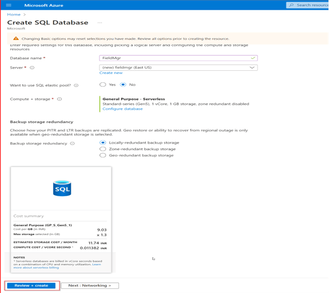Open the Create SQL Database ellipsis menu
The width and height of the screenshot is (329, 293).
click(99, 23)
